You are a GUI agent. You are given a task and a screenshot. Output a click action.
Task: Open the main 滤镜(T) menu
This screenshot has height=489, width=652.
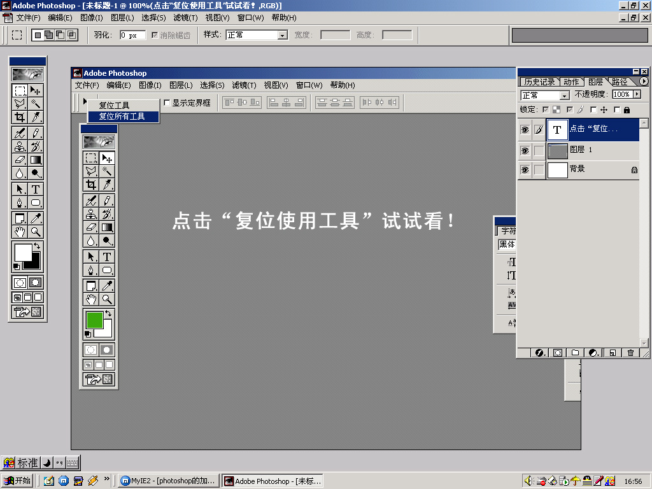coord(185,18)
